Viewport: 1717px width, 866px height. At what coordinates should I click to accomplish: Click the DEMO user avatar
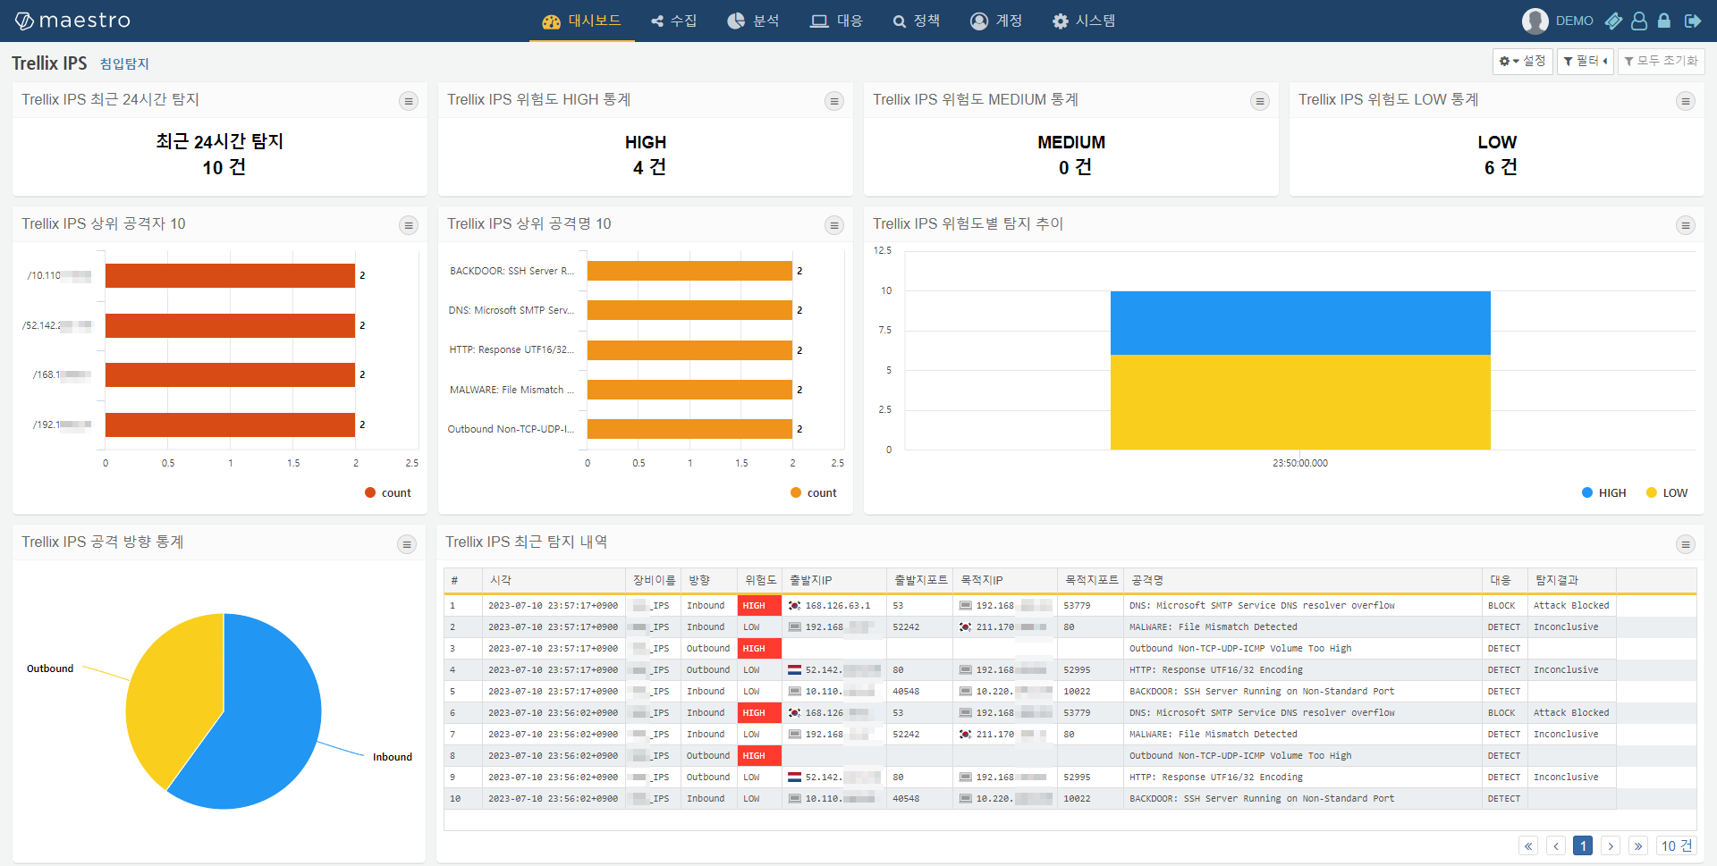point(1535,21)
